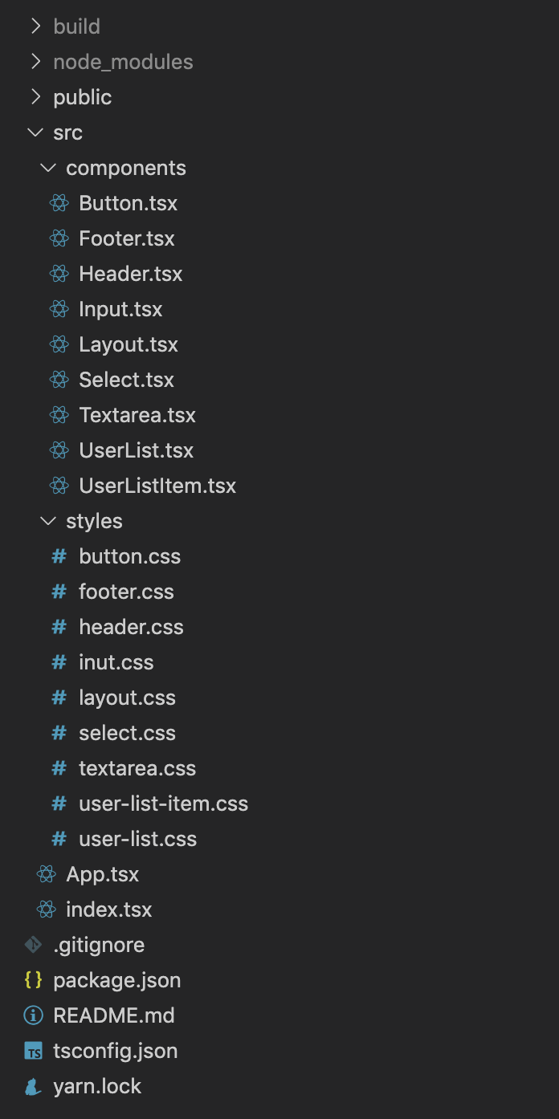Collapse the styles folder chevron

pos(47,521)
